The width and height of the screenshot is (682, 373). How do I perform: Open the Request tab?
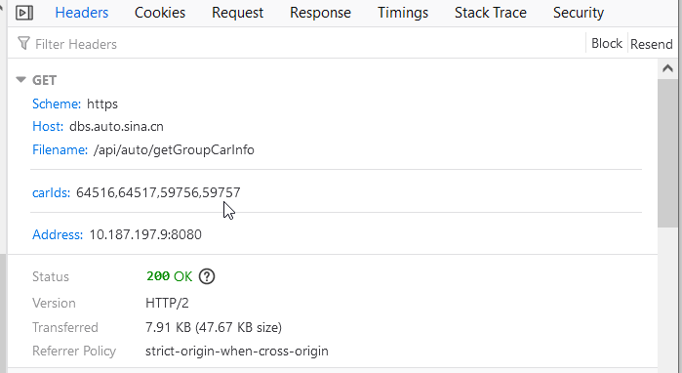click(x=237, y=13)
